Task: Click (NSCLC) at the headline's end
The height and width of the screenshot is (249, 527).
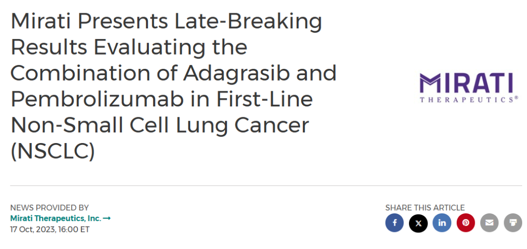Action: (53, 151)
